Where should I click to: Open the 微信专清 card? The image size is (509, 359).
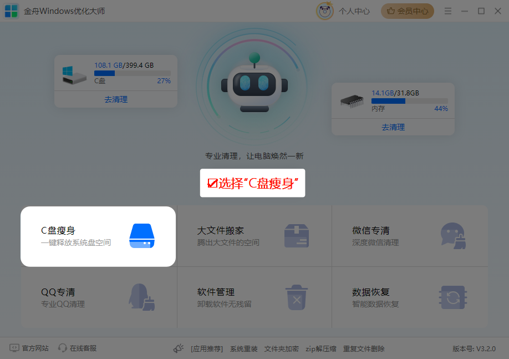point(410,236)
